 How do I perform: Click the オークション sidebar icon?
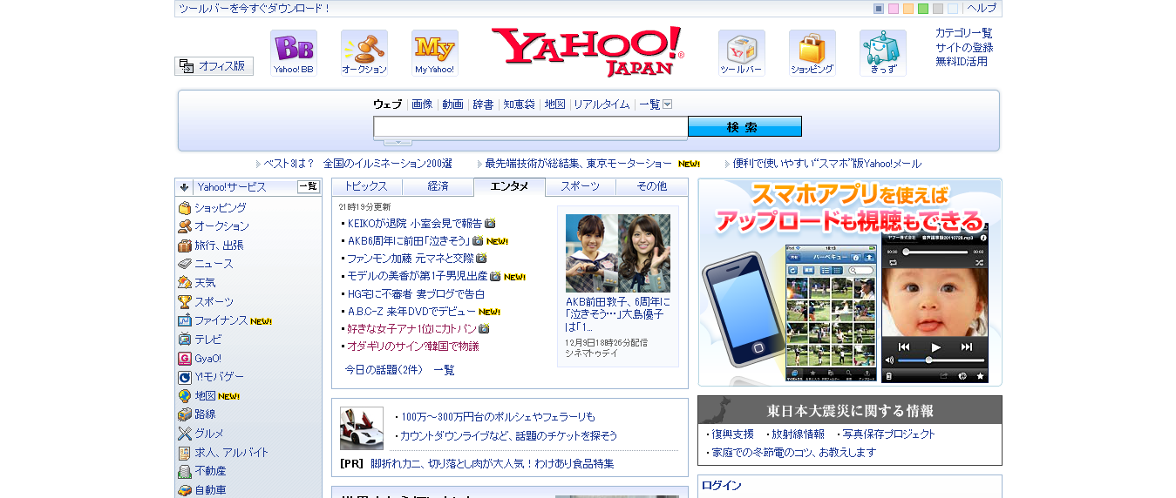pyautogui.click(x=185, y=226)
